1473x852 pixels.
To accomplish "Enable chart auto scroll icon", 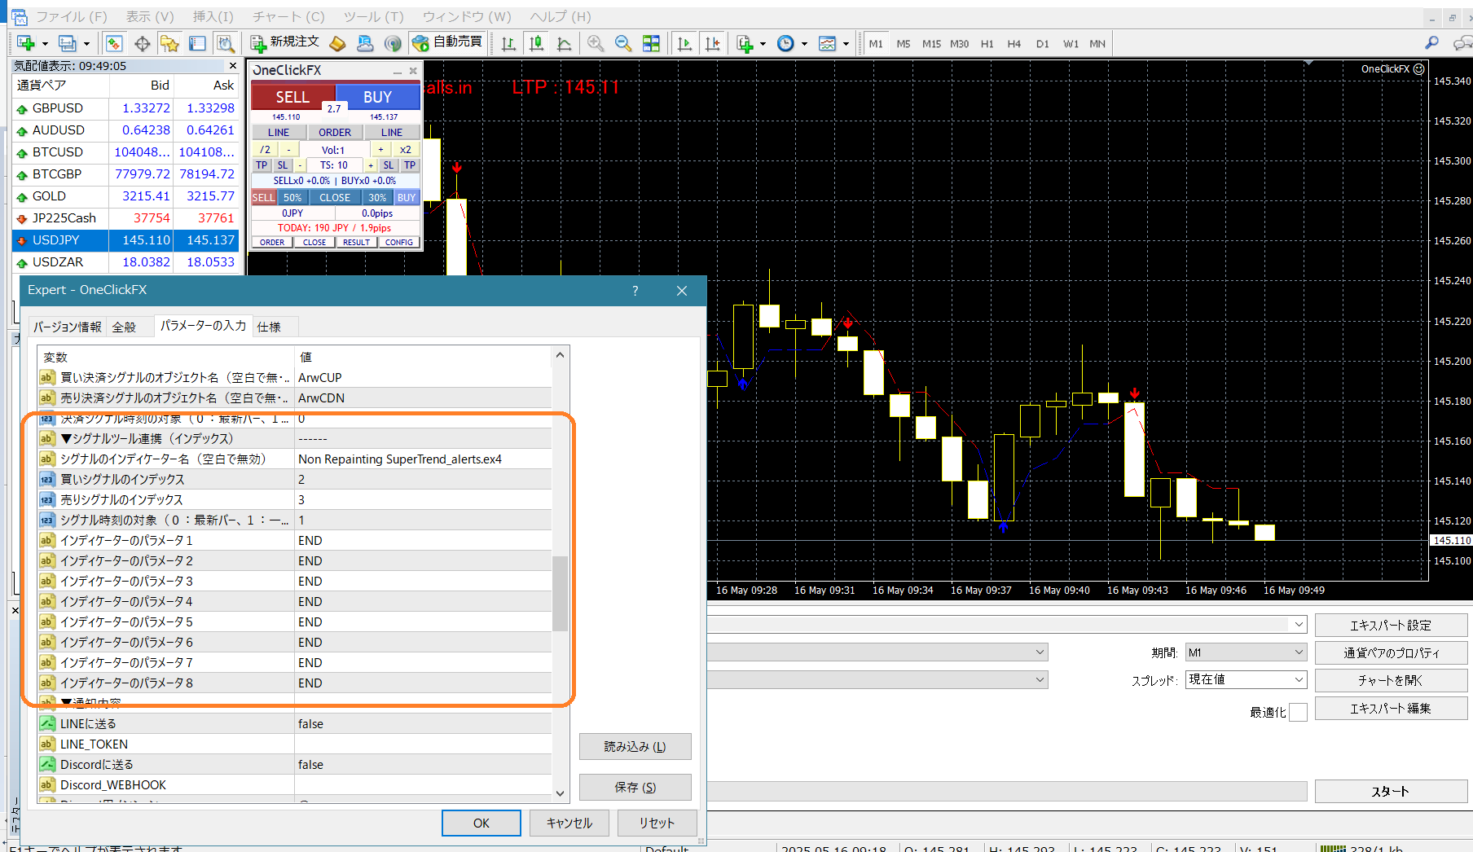I will coord(684,43).
